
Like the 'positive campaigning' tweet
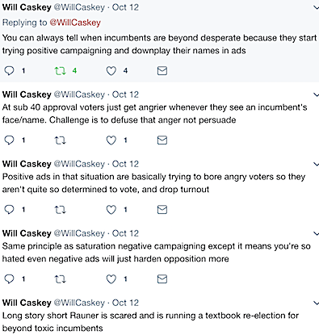tap(111, 71)
